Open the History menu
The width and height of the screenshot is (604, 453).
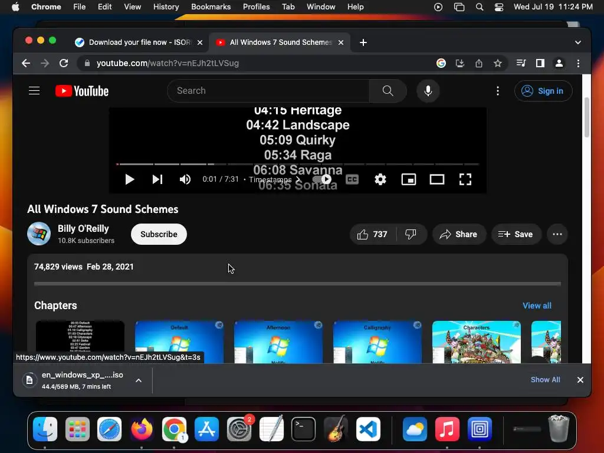(166, 6)
